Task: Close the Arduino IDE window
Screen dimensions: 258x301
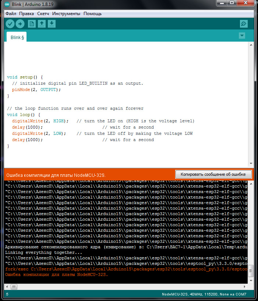Action: coord(246,3)
